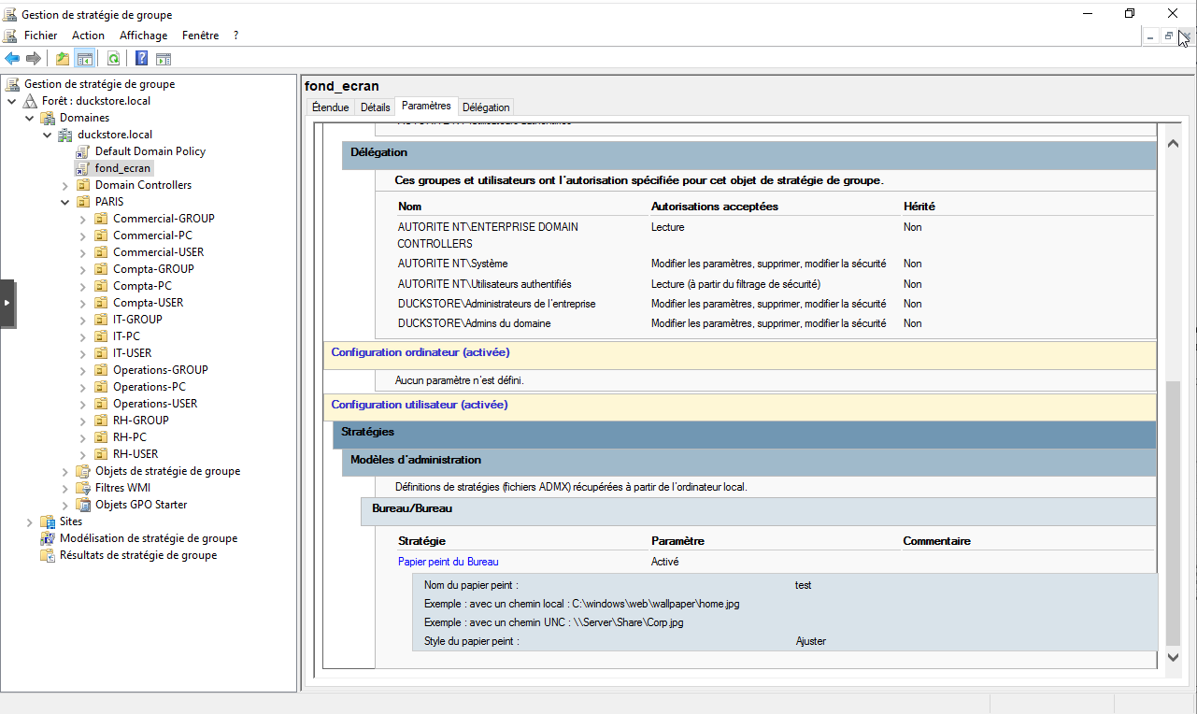
Task: Click the Default Domain Policy GPO icon
Action: [83, 151]
